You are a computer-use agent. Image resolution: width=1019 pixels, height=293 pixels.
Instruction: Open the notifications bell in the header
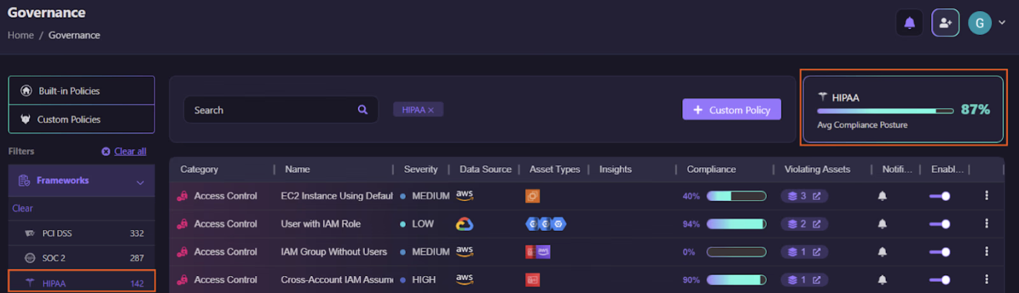click(x=909, y=24)
